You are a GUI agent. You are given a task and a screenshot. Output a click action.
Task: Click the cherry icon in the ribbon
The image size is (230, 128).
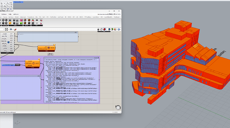(33, 20)
